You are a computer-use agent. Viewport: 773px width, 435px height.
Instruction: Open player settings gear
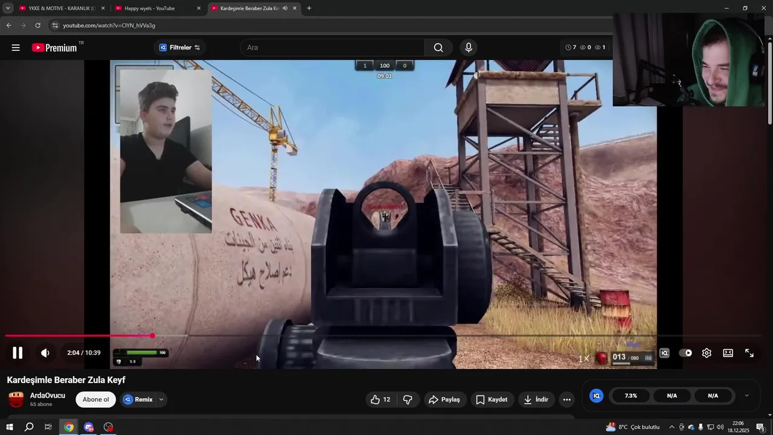coord(707,353)
